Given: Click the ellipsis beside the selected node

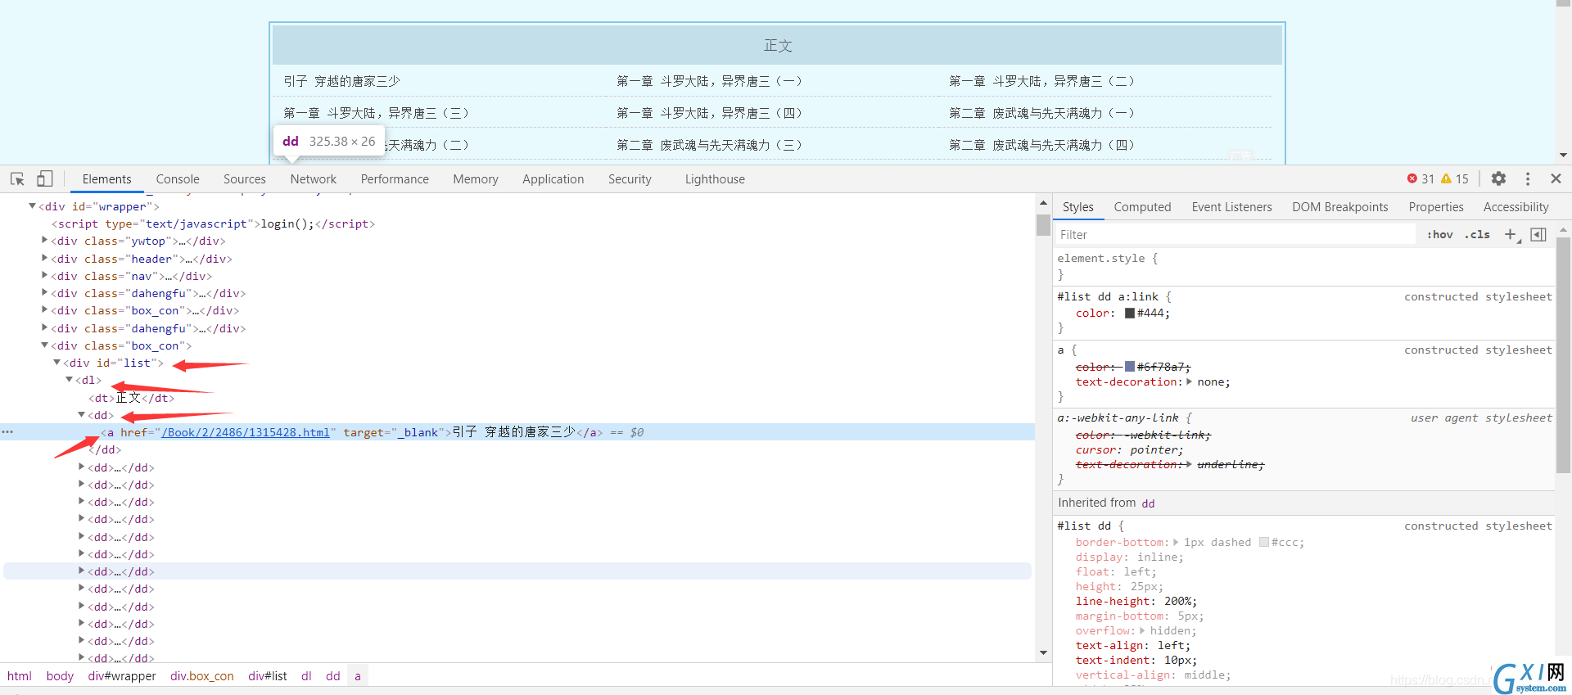Looking at the screenshot, I should (7, 432).
